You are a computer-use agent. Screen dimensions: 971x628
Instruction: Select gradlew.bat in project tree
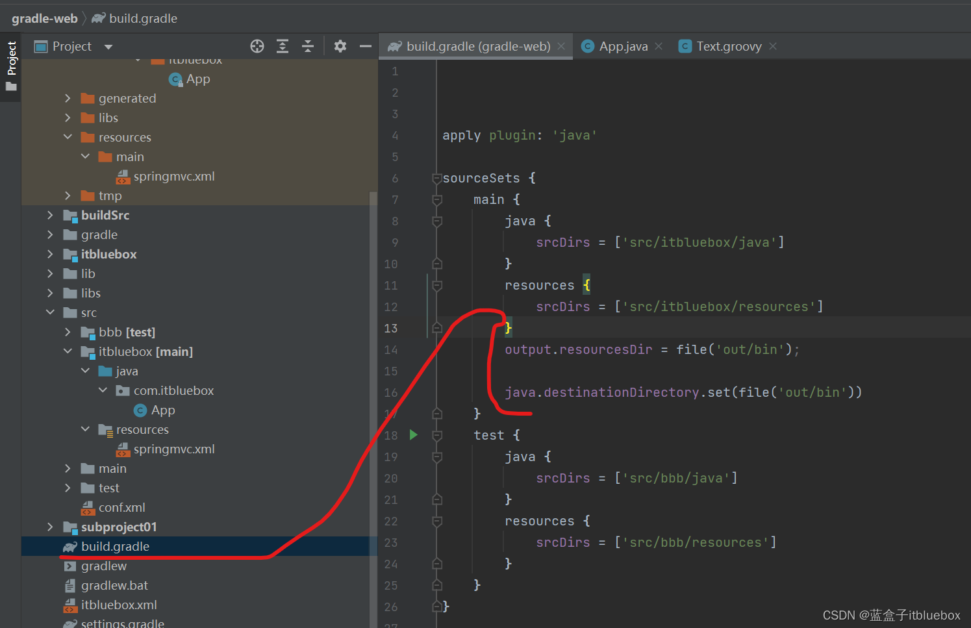pos(114,585)
